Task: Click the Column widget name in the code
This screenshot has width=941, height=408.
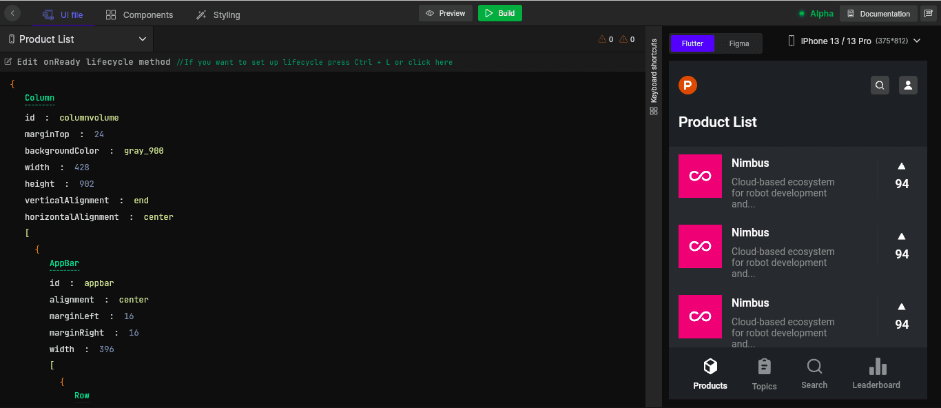Action: click(39, 98)
